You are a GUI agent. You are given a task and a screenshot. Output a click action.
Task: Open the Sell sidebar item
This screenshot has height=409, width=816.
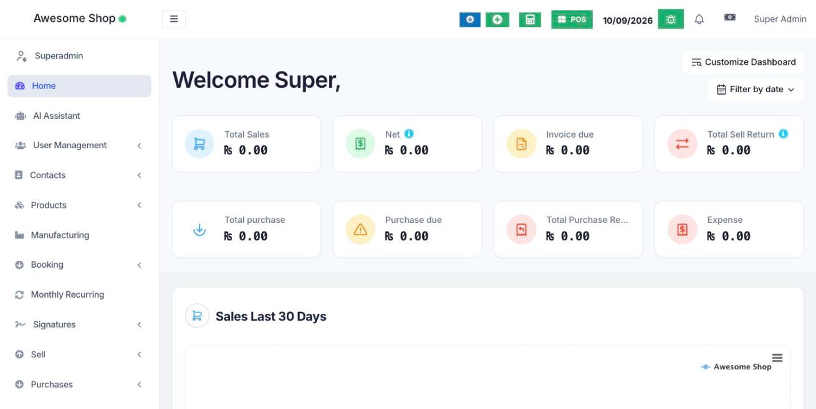tap(79, 355)
